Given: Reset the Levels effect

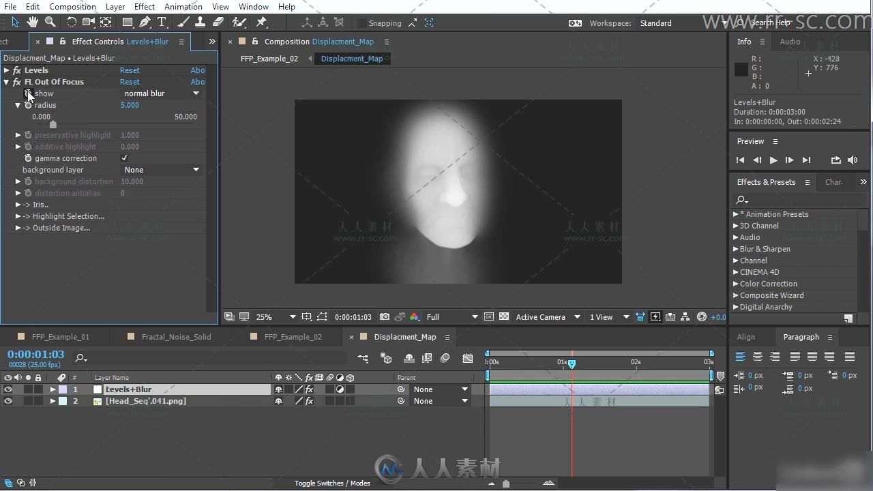Looking at the screenshot, I should 130,70.
